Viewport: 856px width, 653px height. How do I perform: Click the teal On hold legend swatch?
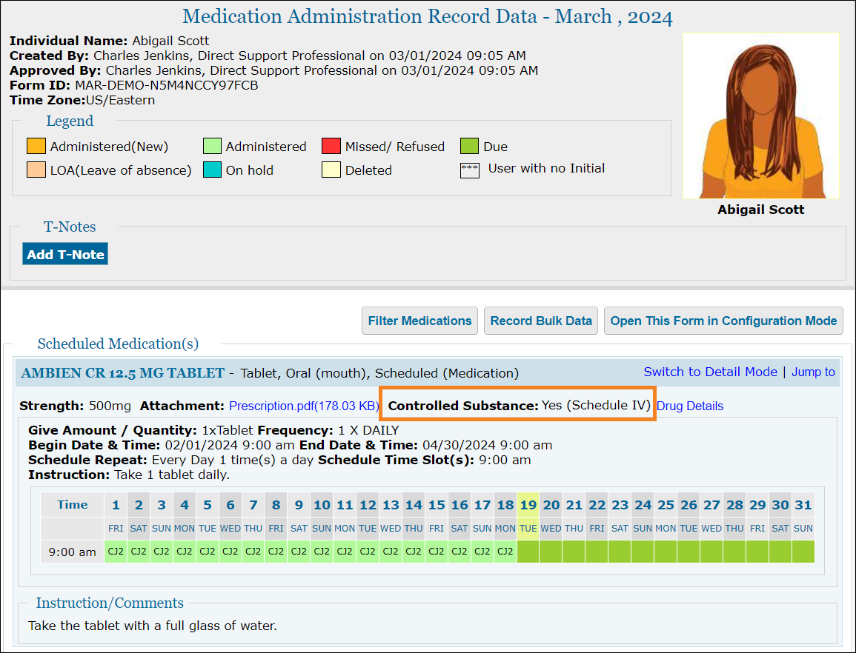click(211, 170)
